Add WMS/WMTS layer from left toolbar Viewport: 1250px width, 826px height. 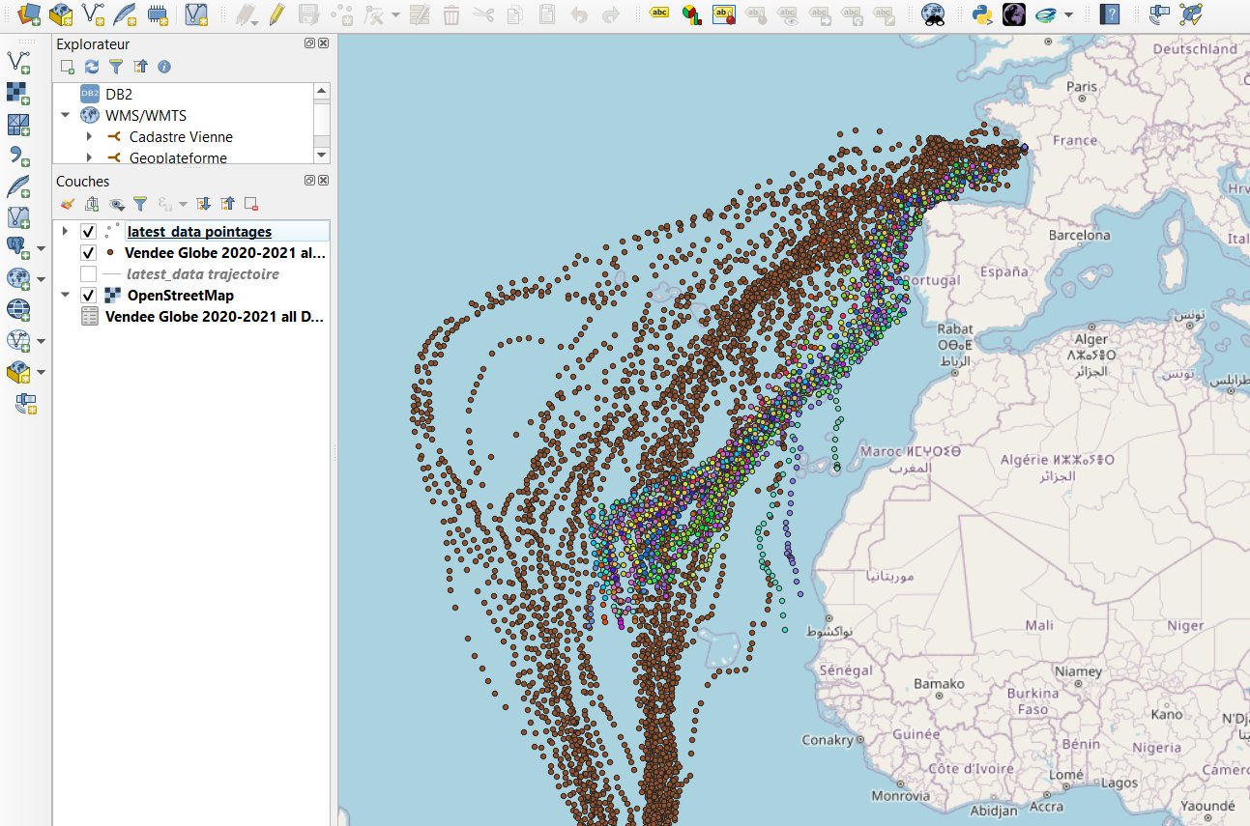(17, 279)
